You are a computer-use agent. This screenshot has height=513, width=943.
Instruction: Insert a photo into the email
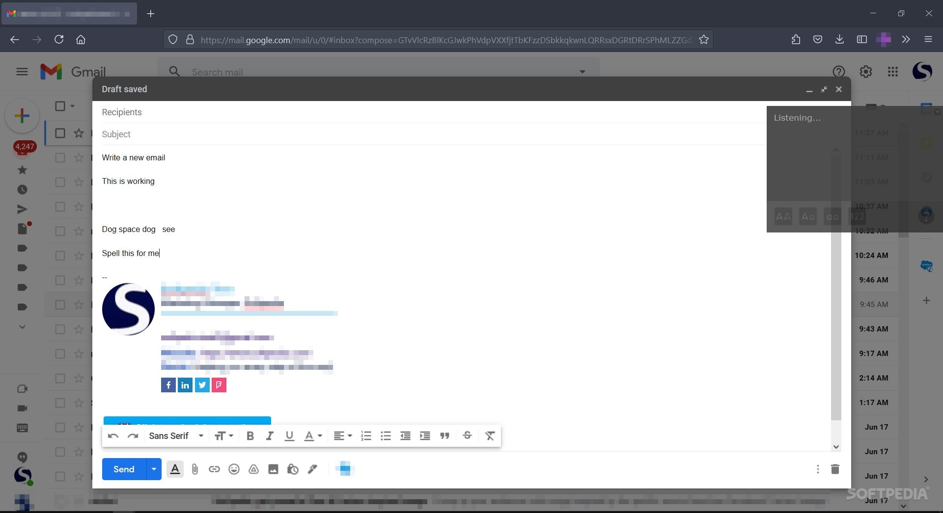(x=273, y=469)
